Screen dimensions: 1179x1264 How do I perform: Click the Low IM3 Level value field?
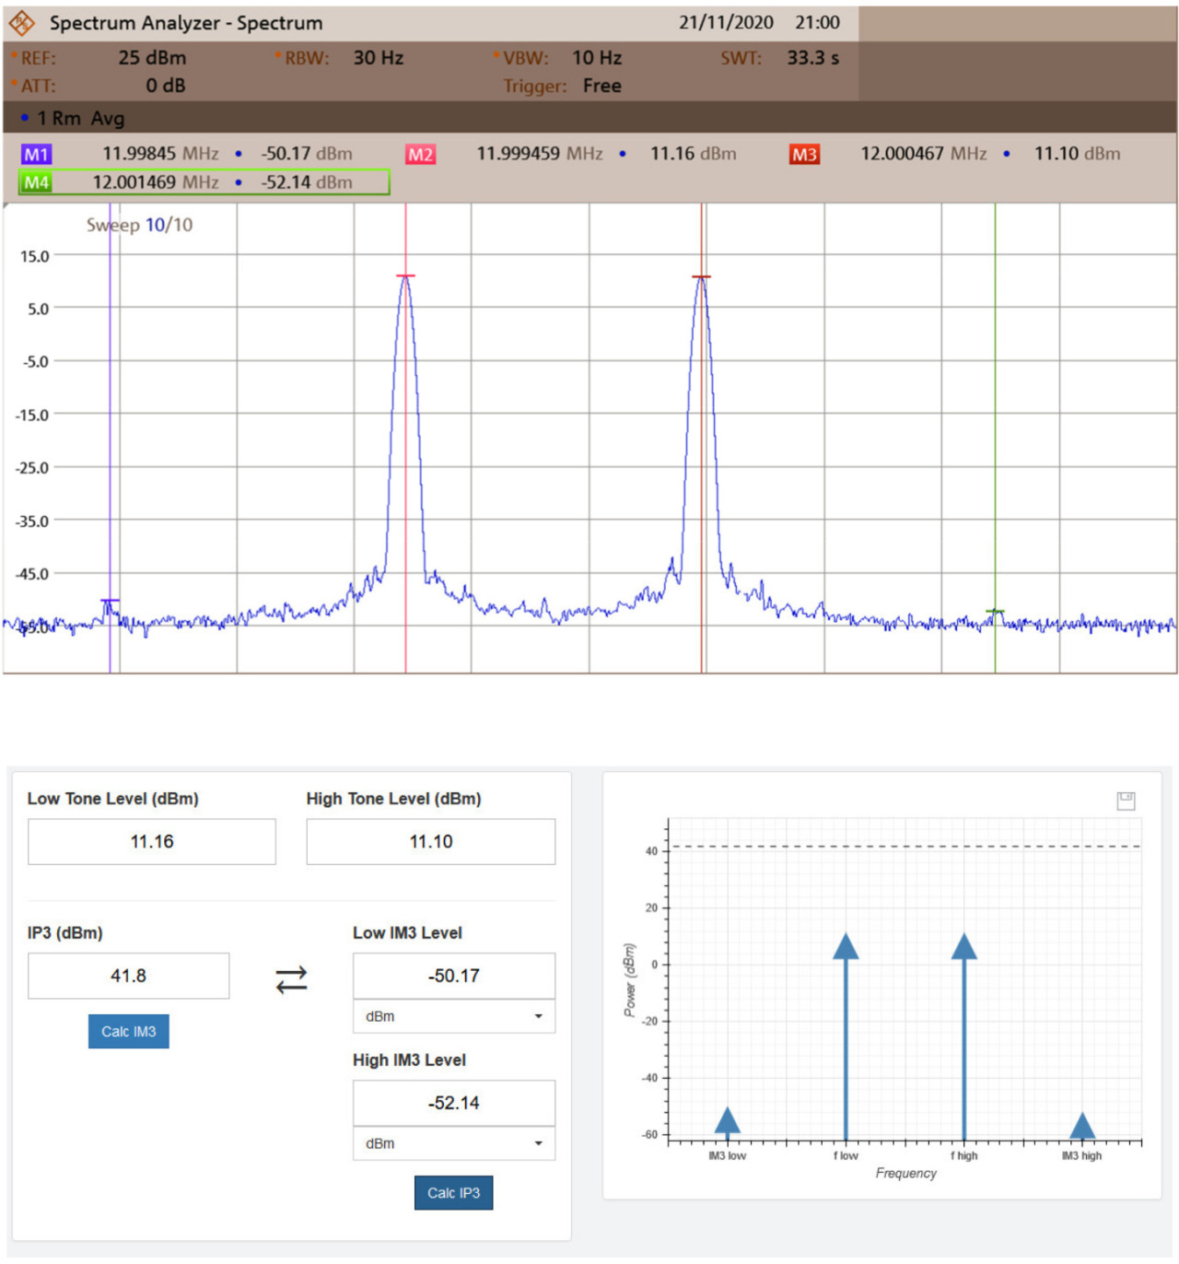(453, 976)
